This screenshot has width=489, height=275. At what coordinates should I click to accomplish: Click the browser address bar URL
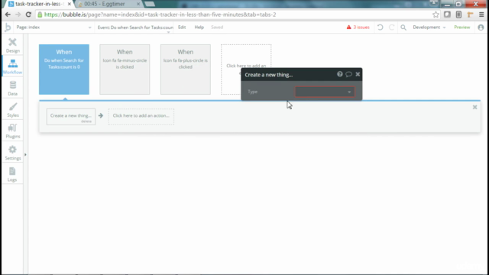(x=160, y=15)
